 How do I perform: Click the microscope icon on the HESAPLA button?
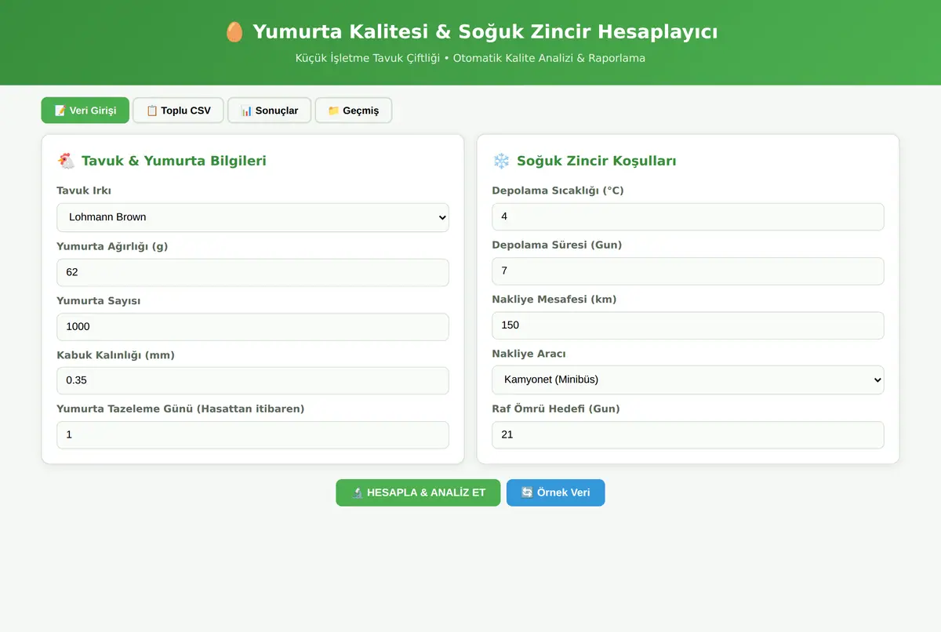pos(357,492)
